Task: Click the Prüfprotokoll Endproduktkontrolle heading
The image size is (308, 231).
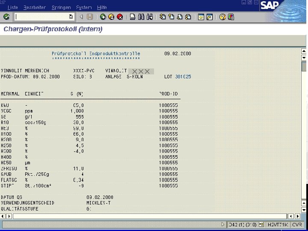Action: tap(96, 53)
